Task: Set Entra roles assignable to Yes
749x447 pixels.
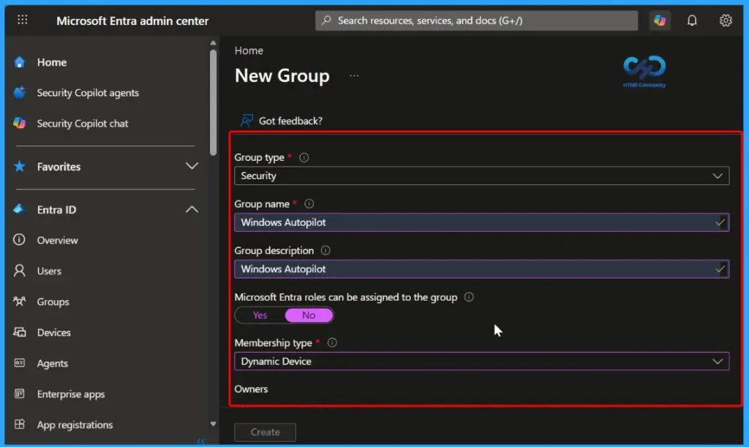Action: pyautogui.click(x=260, y=315)
